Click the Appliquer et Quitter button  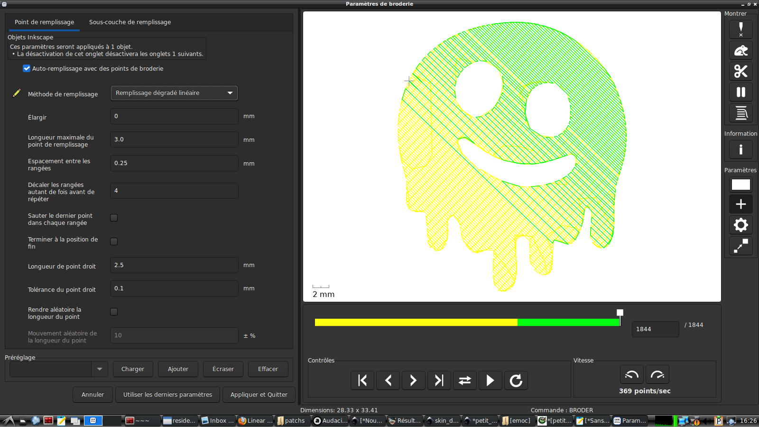(x=259, y=395)
